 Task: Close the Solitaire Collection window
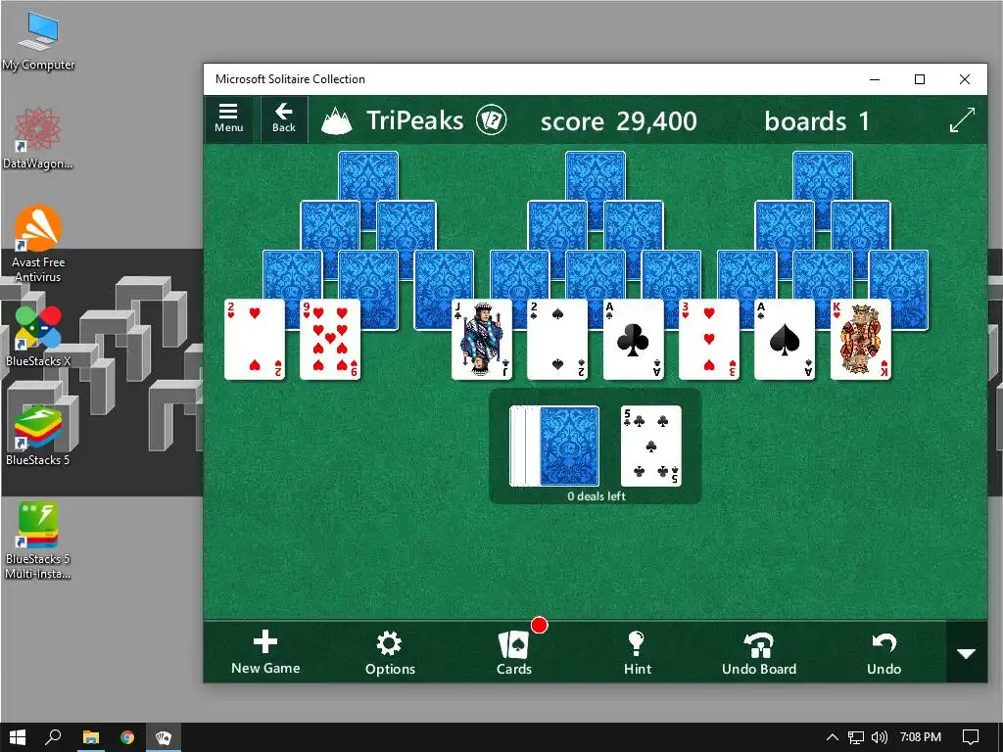(x=965, y=79)
